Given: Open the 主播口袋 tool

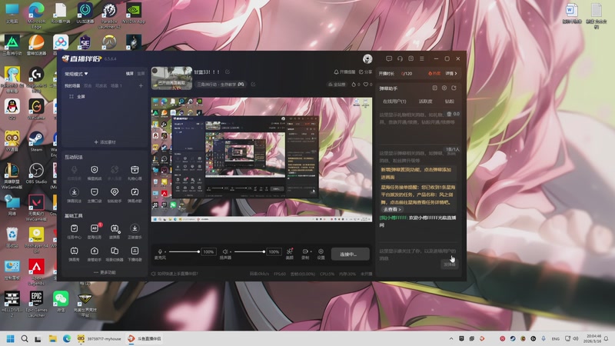Looking at the screenshot, I should pos(94,195).
